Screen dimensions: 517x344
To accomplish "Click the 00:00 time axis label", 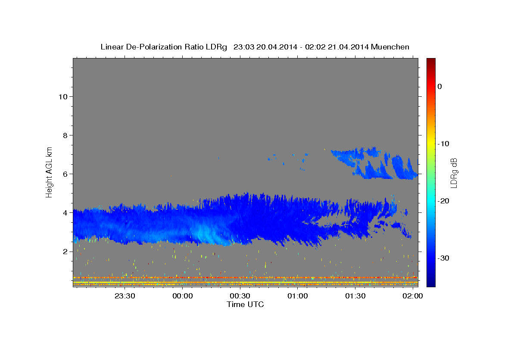I will pos(183,296).
